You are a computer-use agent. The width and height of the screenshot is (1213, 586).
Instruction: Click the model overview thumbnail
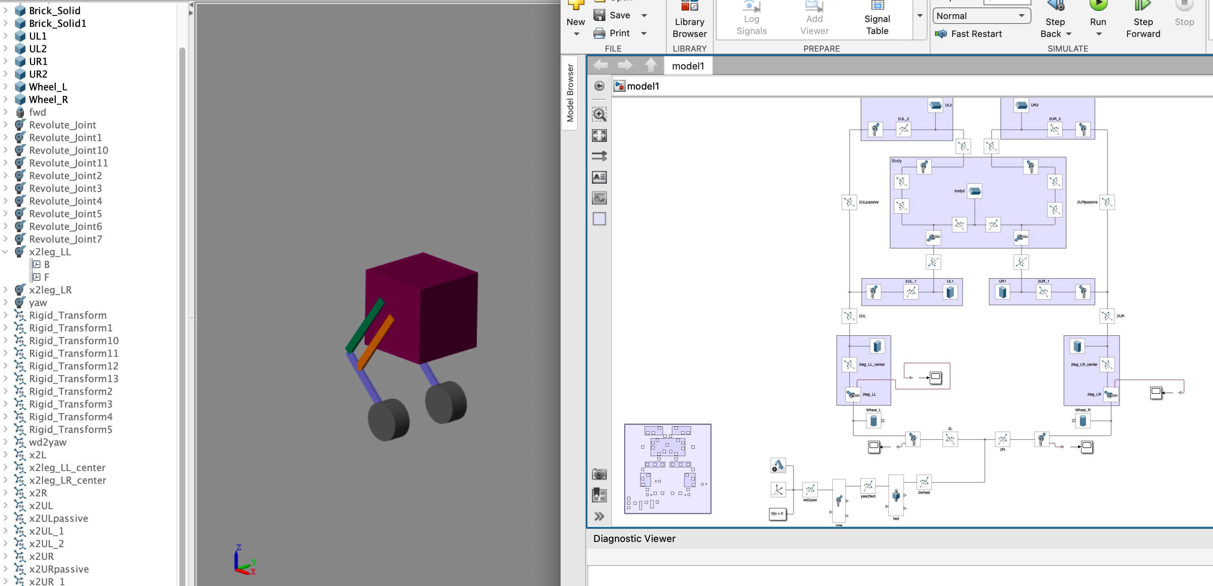click(667, 468)
